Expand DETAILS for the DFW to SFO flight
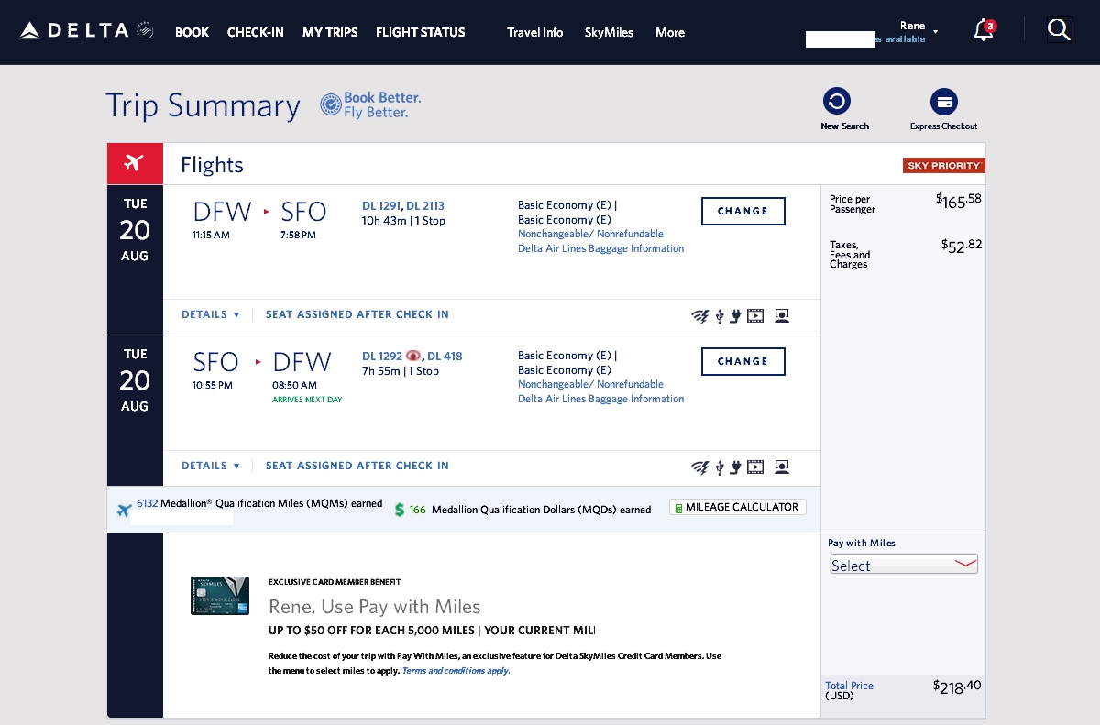 click(209, 314)
